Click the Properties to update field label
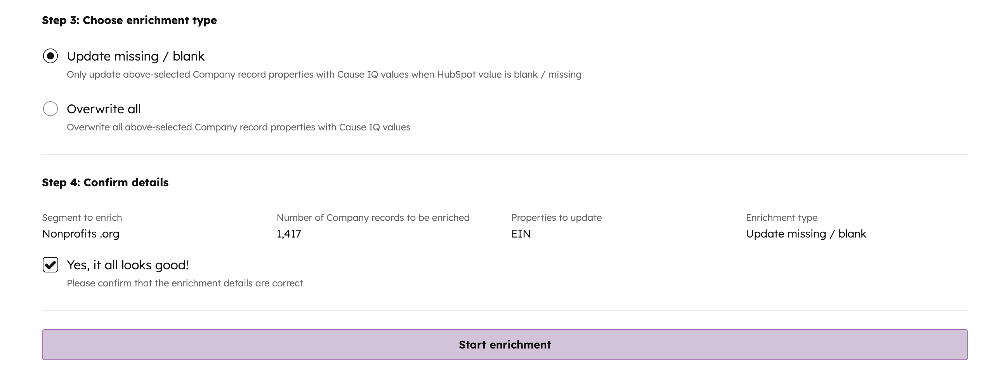This screenshot has width=1003, height=385. point(556,218)
